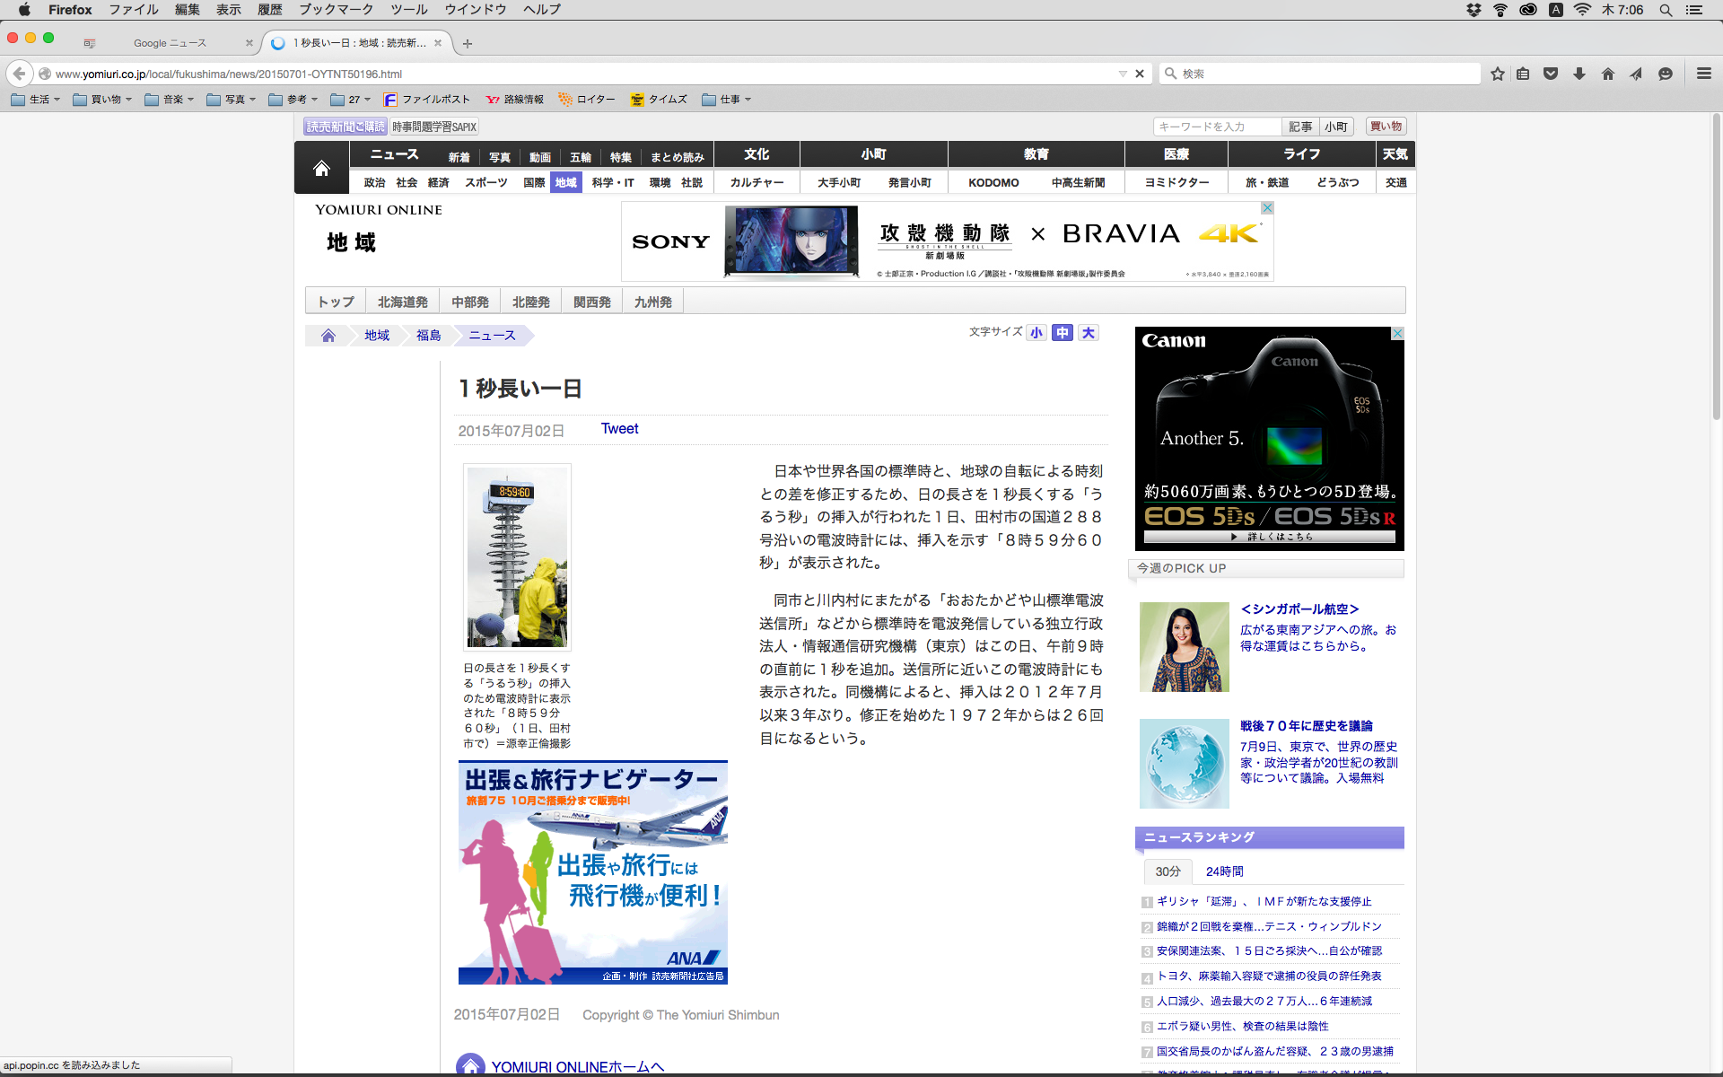Image resolution: width=1723 pixels, height=1077 pixels.
Task: Bookmark this page with the star icon
Action: [1497, 74]
